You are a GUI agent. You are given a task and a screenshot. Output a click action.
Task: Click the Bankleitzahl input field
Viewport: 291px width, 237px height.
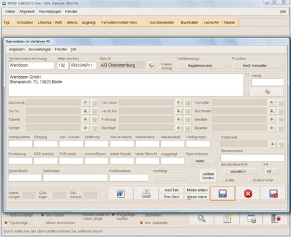coord(25,177)
